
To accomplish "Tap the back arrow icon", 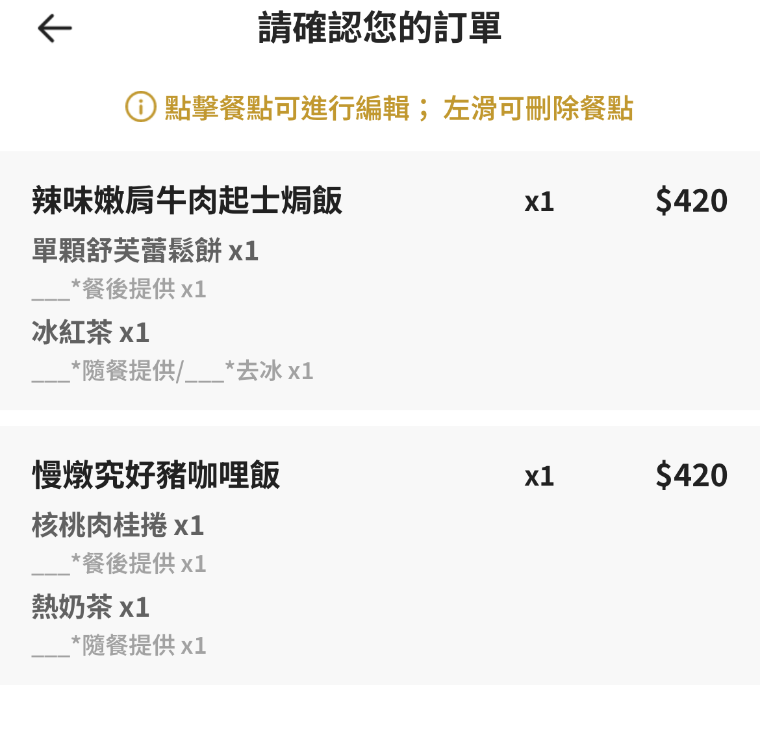I will (x=55, y=29).
